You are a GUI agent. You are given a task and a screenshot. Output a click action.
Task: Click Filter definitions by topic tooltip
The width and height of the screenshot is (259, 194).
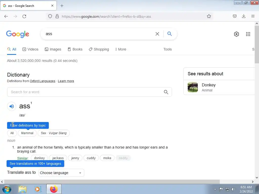pos(28,125)
